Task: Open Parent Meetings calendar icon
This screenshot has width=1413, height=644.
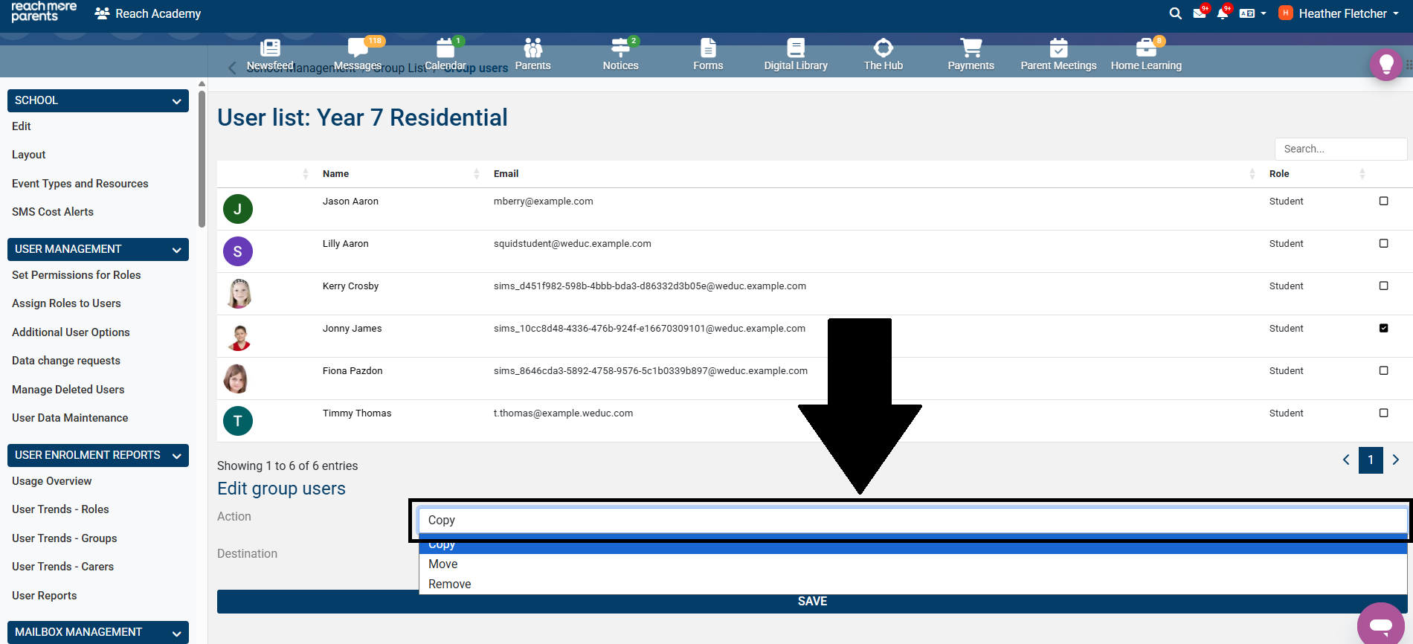Action: (1058, 49)
